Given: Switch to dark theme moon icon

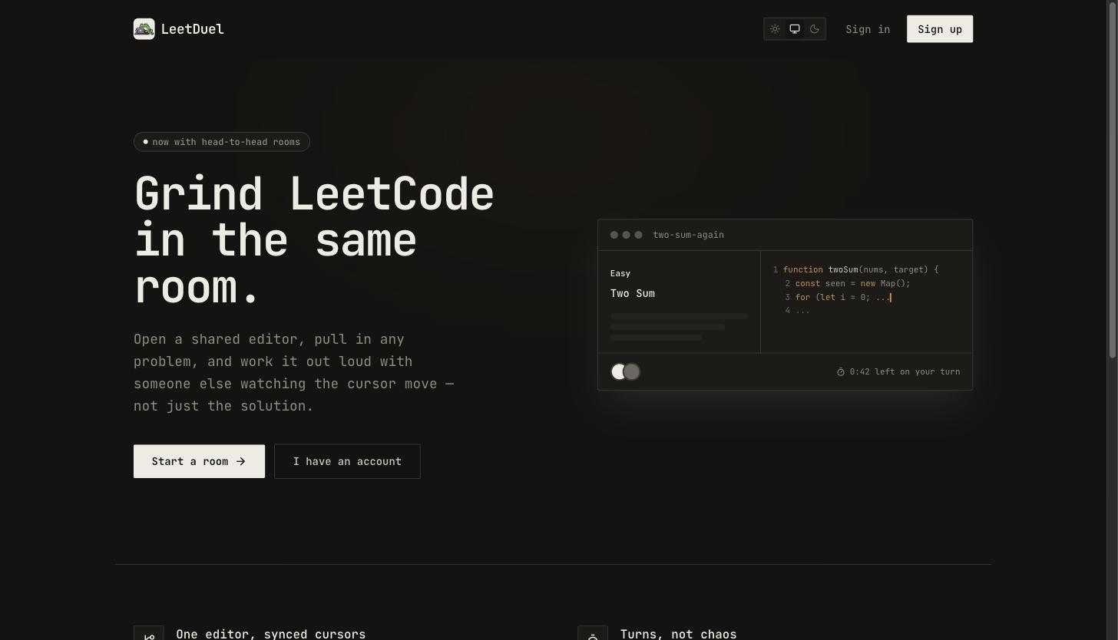Looking at the screenshot, I should click(x=815, y=29).
